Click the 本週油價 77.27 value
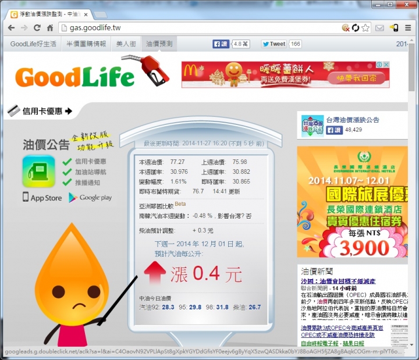 click(x=177, y=162)
